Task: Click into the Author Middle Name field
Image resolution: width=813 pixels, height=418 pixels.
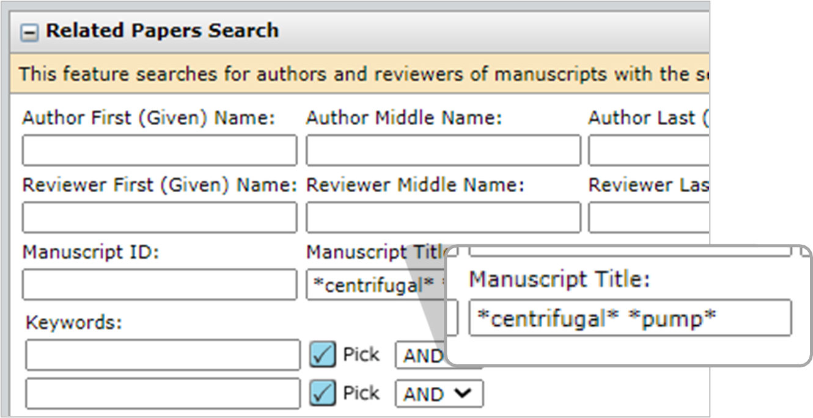Action: [443, 151]
